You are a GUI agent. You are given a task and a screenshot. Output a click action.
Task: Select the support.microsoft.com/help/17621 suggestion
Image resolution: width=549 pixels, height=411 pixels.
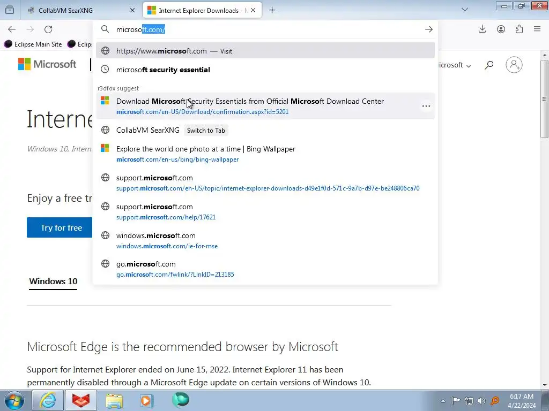pyautogui.click(x=265, y=211)
